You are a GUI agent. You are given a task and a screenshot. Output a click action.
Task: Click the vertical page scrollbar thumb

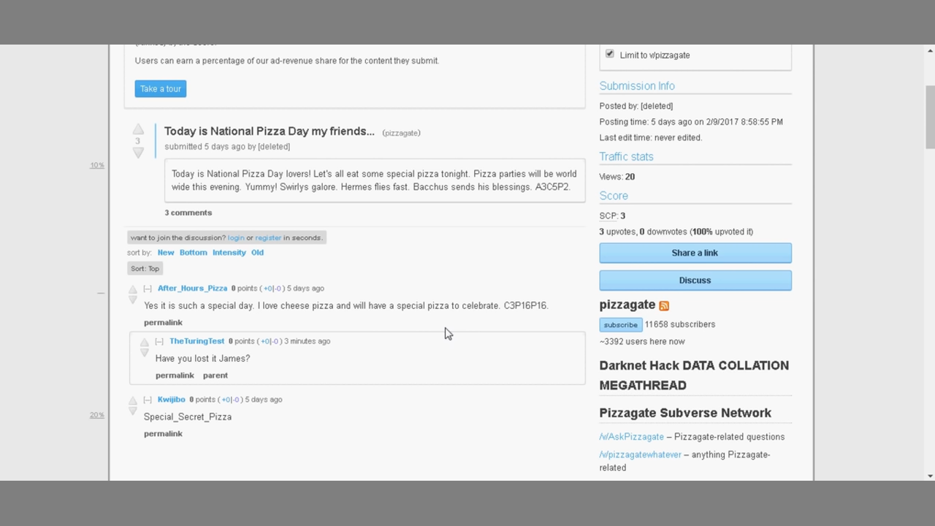930,117
